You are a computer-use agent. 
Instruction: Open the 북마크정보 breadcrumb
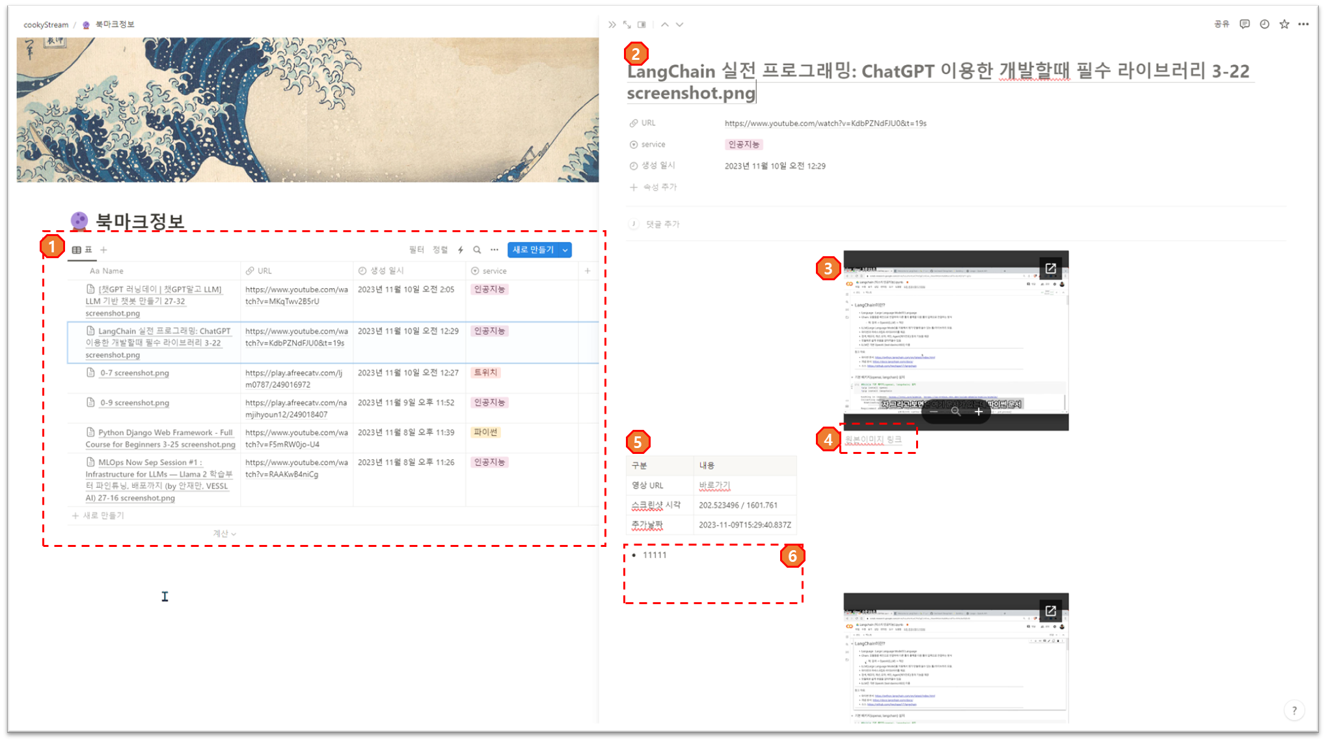[x=109, y=25]
